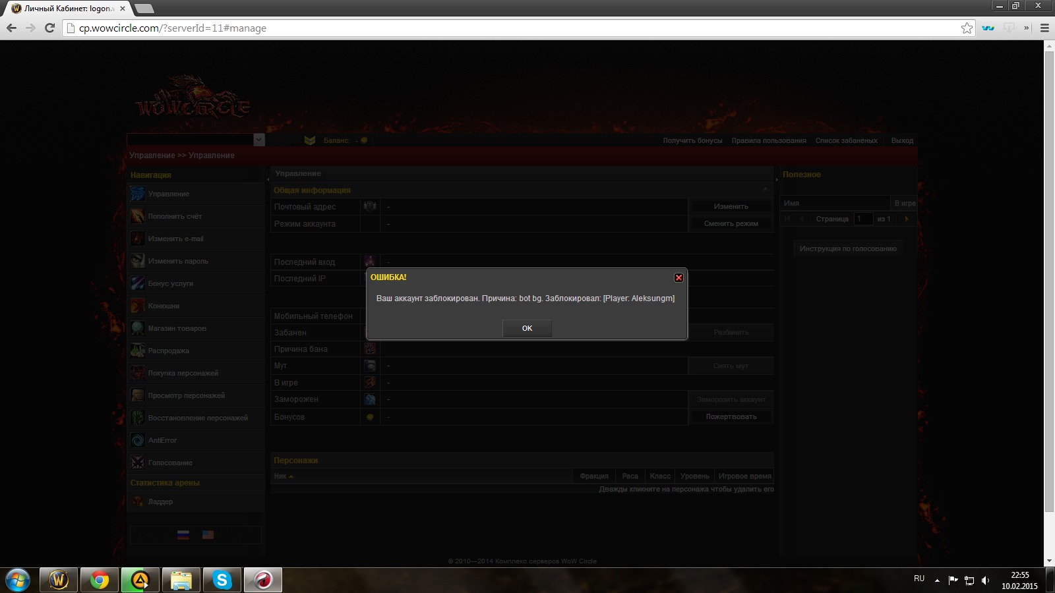Viewport: 1055px width, 593px height.
Task: Show overflow extensions with the » chevron
Action: pos(1026,28)
